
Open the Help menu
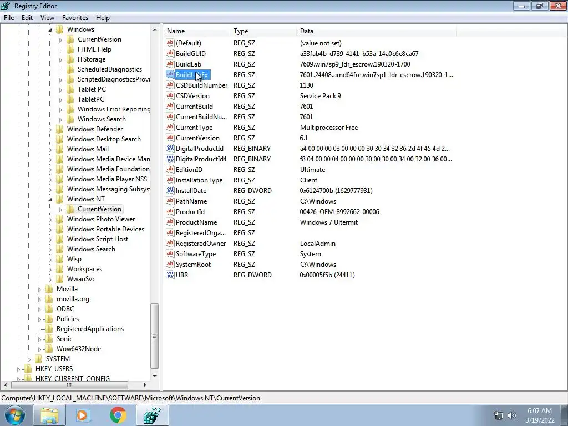point(103,17)
